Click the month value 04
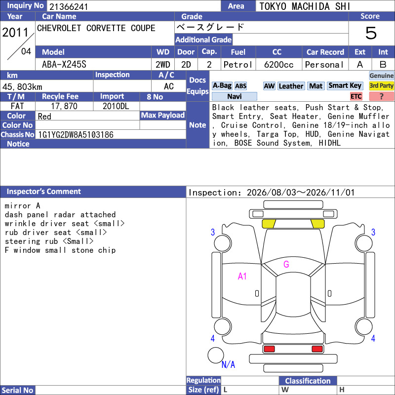 [x=26, y=51]
